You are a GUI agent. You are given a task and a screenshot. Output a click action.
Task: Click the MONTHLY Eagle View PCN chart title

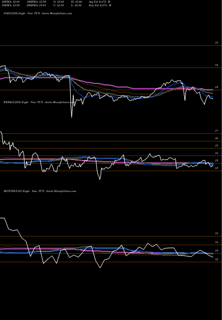click(x=40, y=191)
